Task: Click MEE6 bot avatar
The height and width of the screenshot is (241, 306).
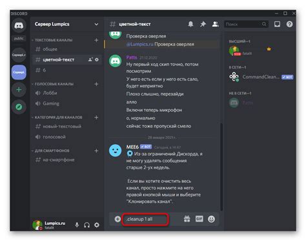Action: pos(116,151)
